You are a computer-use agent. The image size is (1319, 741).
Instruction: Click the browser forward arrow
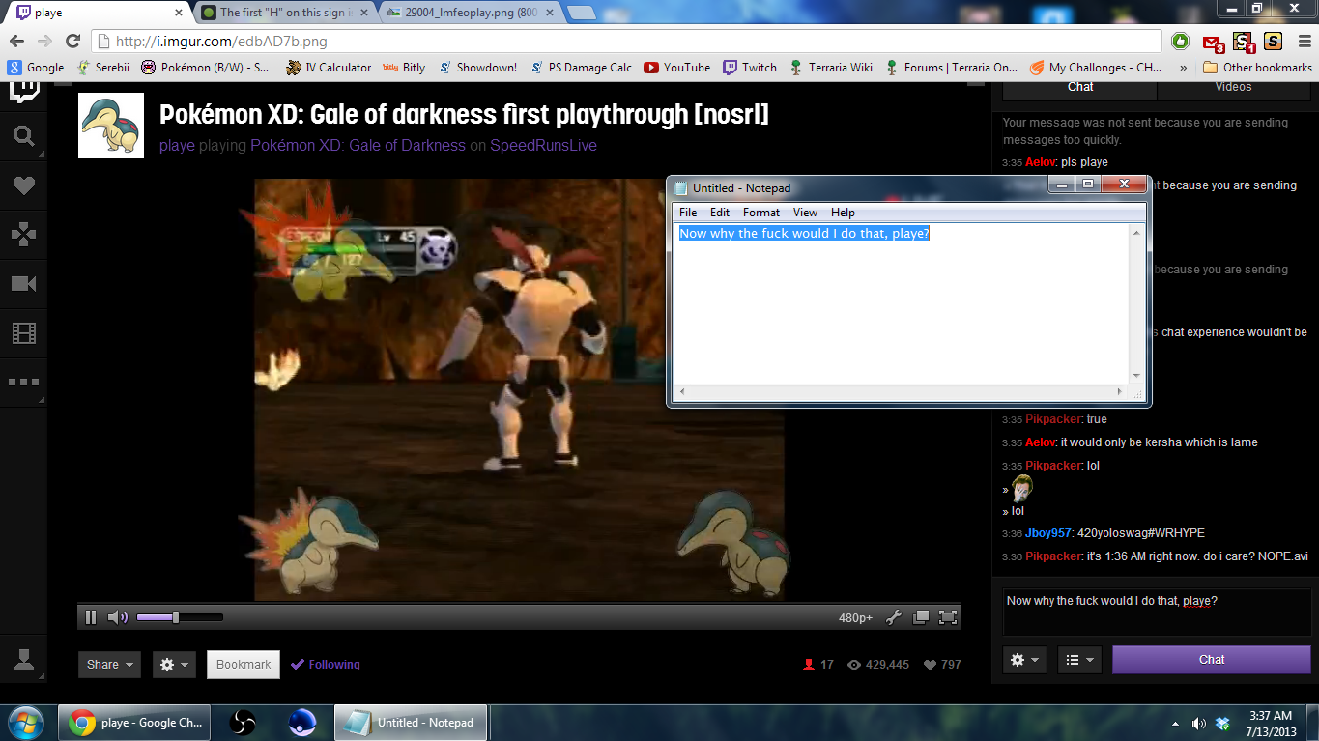44,41
